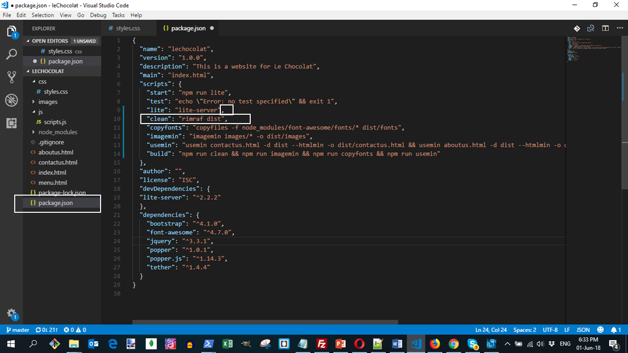Click the master branch indicator
Viewport: 628px width, 353px height.
(x=17, y=330)
